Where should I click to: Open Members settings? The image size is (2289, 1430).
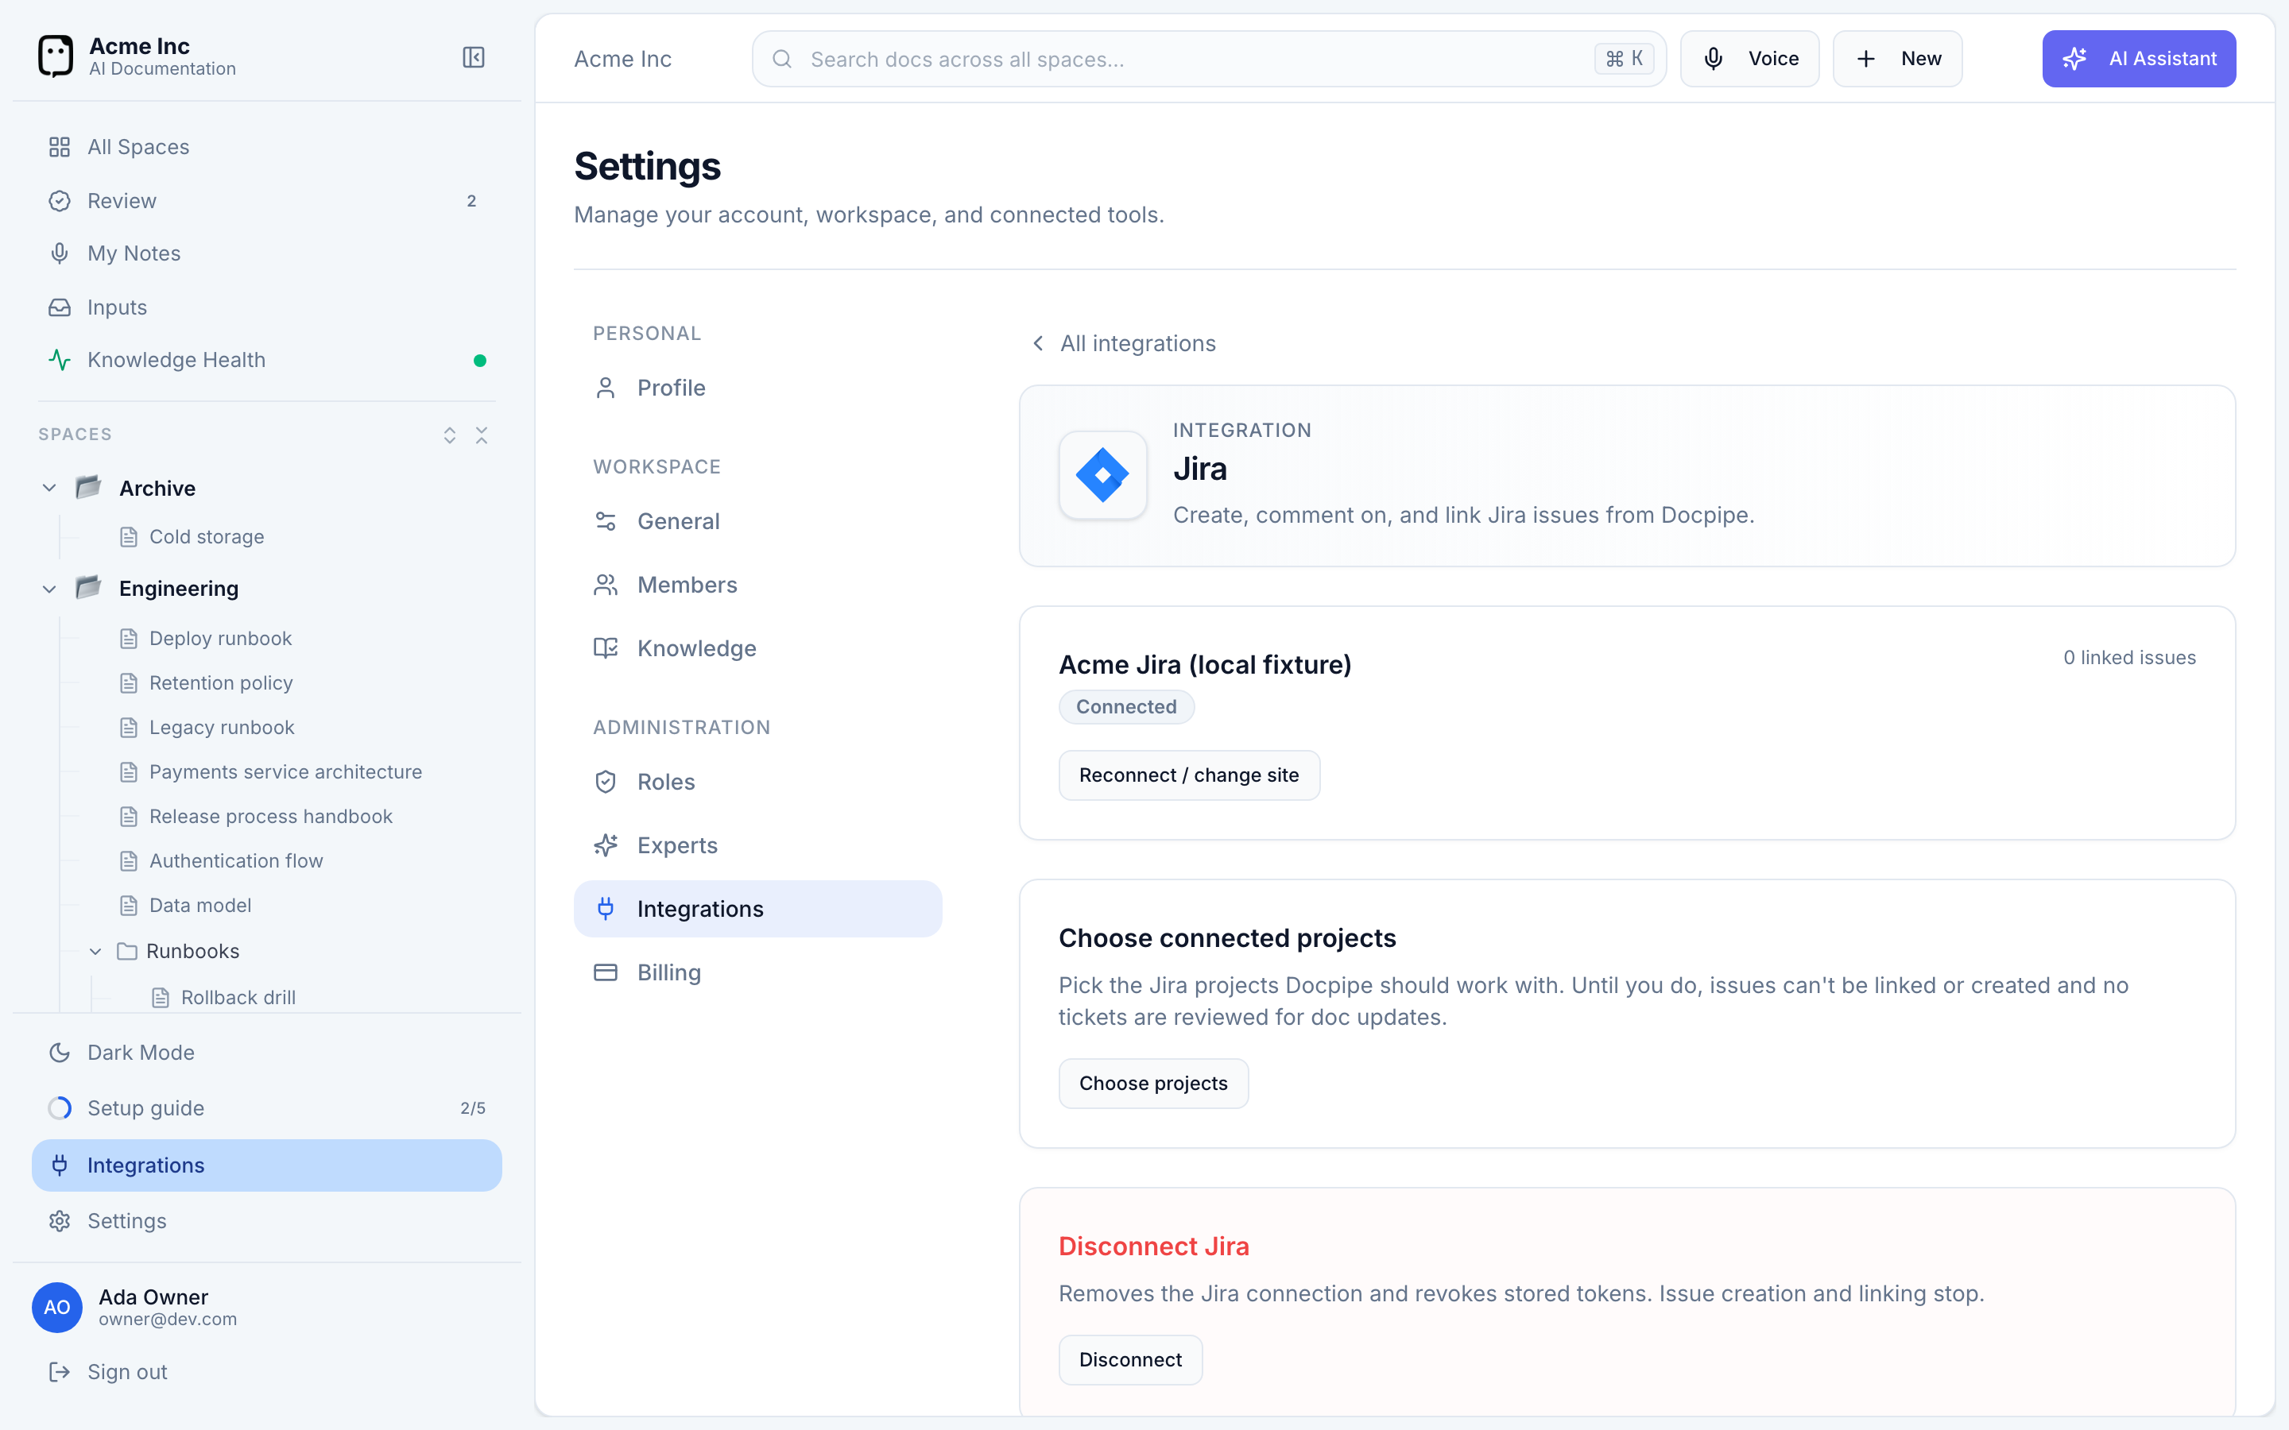click(x=757, y=585)
